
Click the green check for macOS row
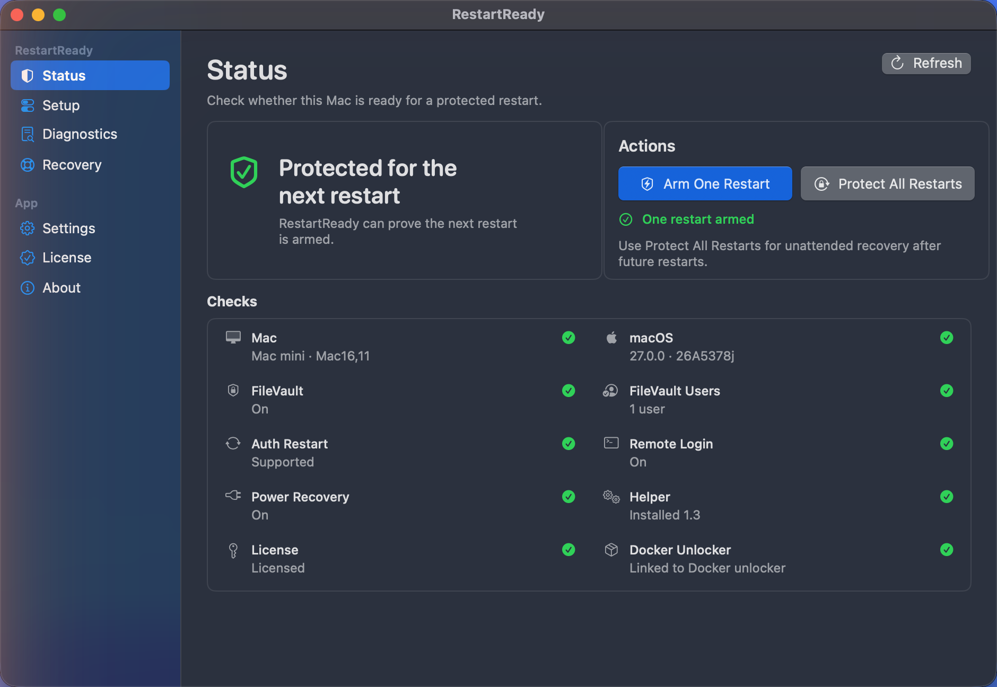(x=947, y=338)
